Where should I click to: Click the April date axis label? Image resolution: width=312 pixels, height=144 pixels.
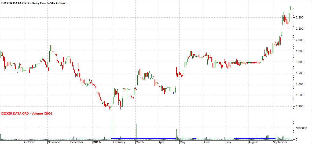click(162, 142)
